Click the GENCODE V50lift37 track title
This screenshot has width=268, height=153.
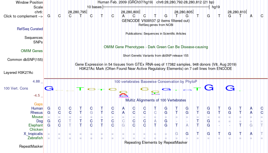tap(155, 21)
